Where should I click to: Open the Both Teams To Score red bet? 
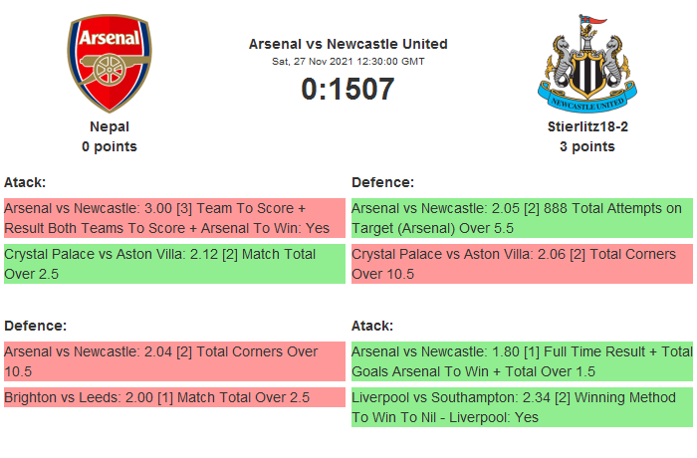174,218
